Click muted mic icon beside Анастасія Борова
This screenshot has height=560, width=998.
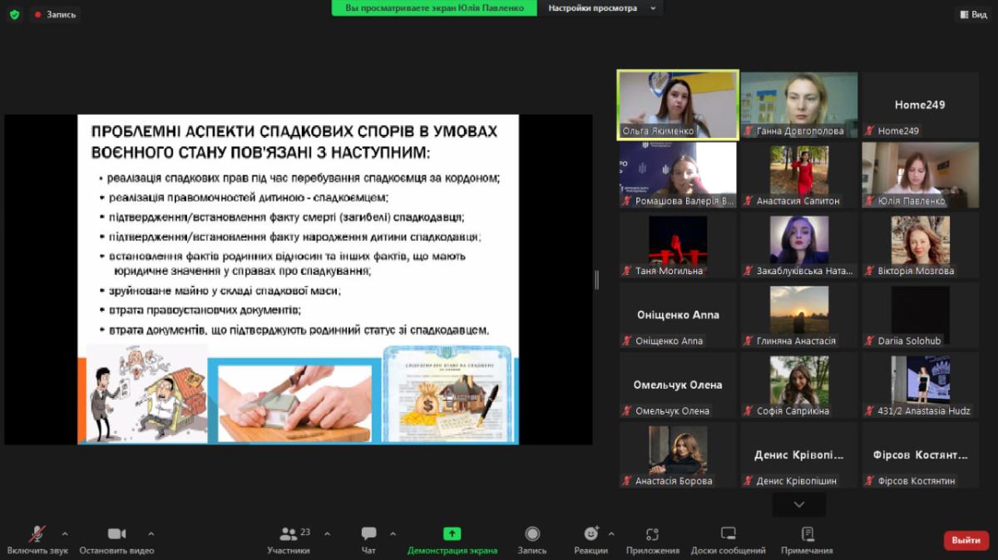[627, 480]
